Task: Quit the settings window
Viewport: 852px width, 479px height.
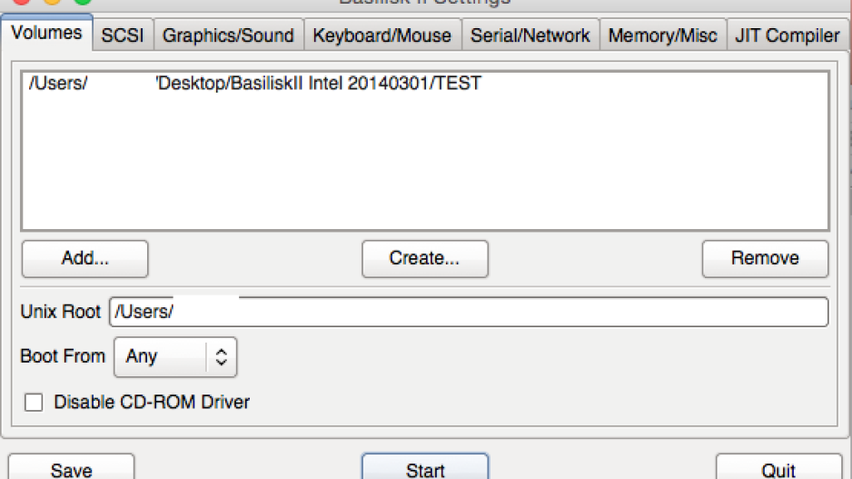Action: tap(778, 467)
